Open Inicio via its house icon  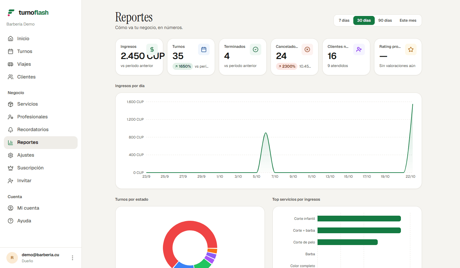(11, 39)
